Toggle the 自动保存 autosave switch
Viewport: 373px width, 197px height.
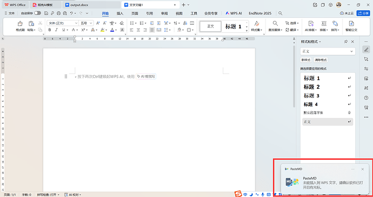click(37, 13)
